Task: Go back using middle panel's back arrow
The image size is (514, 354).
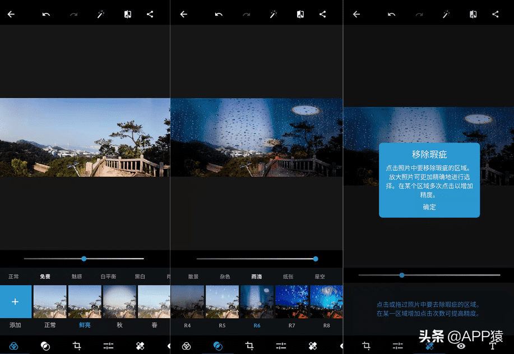Action: coord(184,14)
